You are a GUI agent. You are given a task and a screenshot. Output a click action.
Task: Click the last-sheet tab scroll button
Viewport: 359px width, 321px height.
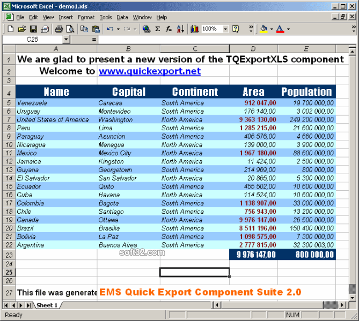tap(28, 305)
